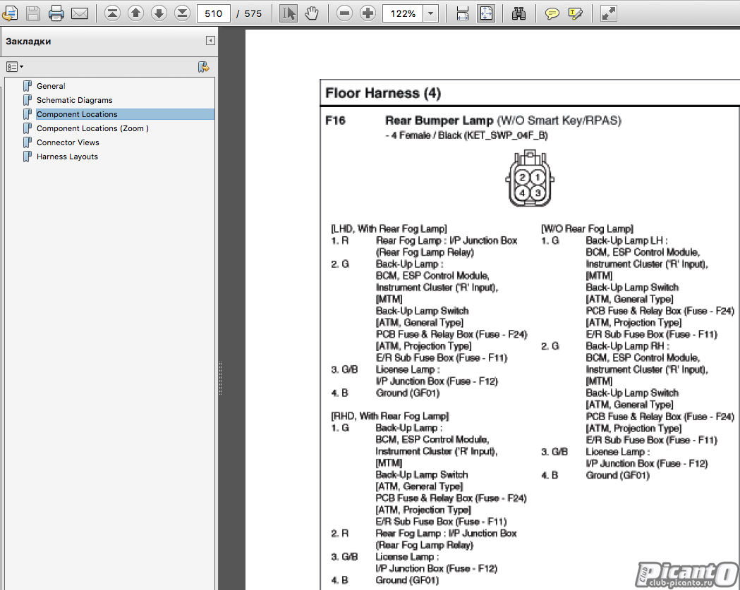Send the file by email with the envelope icon

(80, 13)
